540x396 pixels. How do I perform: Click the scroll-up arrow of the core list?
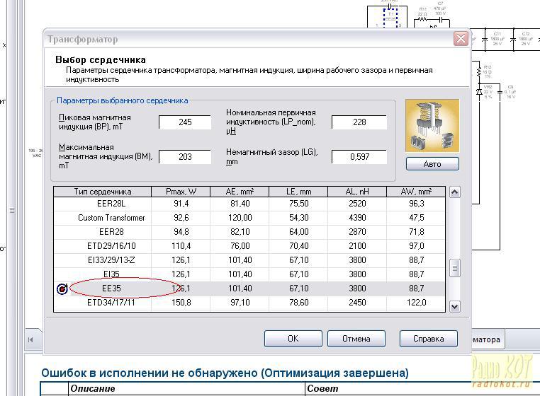[x=456, y=192]
